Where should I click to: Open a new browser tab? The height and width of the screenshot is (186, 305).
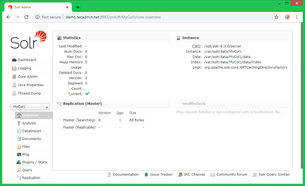[x=78, y=7]
